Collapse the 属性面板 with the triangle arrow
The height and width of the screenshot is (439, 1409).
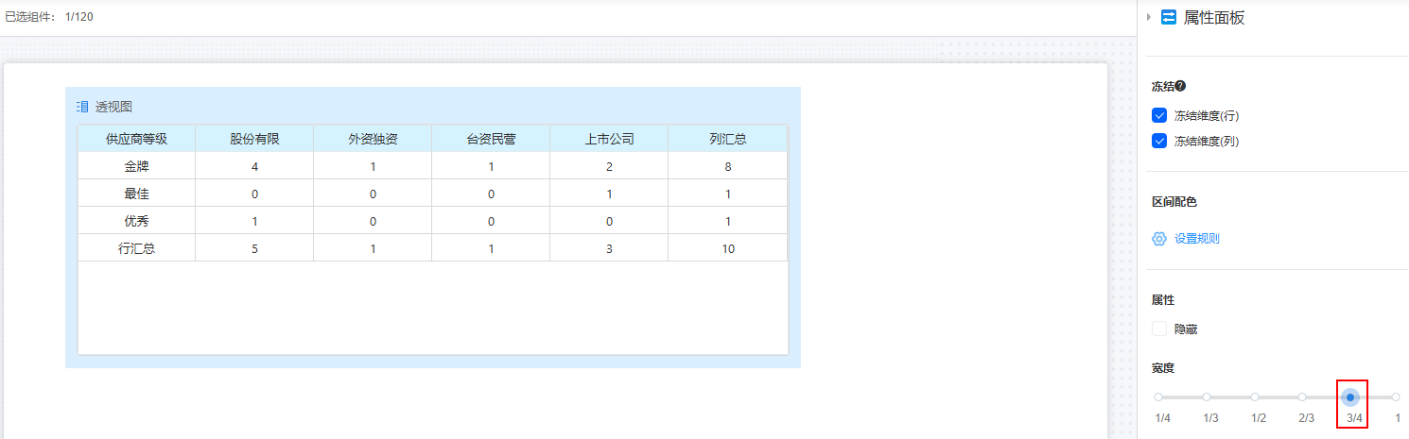coord(1149,17)
